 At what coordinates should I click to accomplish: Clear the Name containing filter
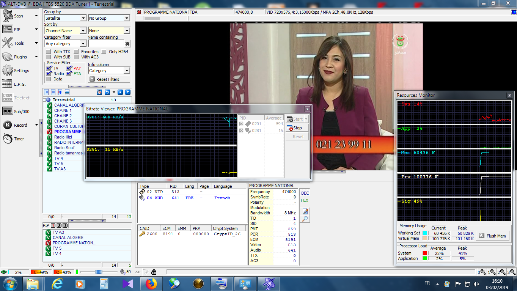point(127,44)
